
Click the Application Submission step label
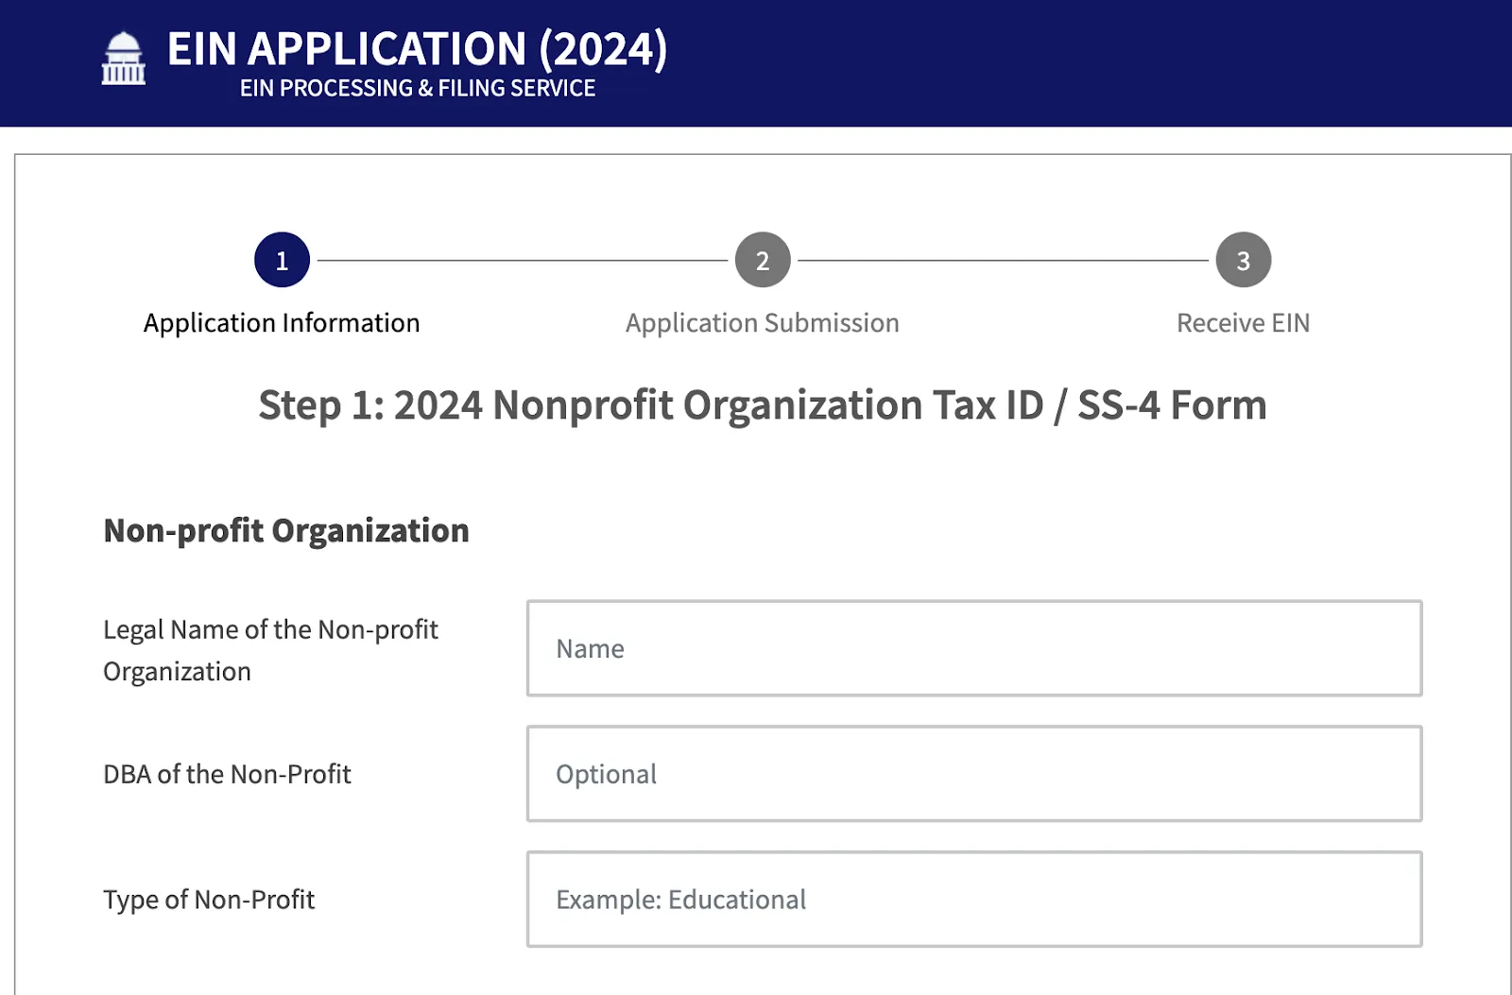click(x=762, y=323)
